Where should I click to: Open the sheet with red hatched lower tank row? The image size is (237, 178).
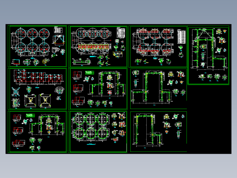click(x=98, y=47)
